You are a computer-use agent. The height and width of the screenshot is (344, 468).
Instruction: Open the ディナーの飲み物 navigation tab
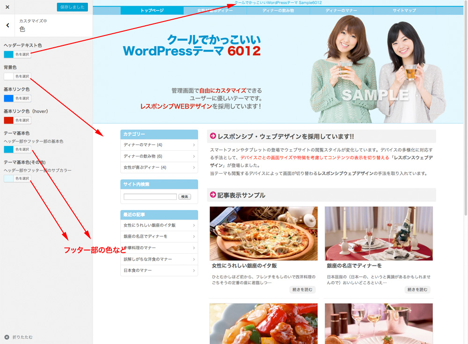[278, 10]
